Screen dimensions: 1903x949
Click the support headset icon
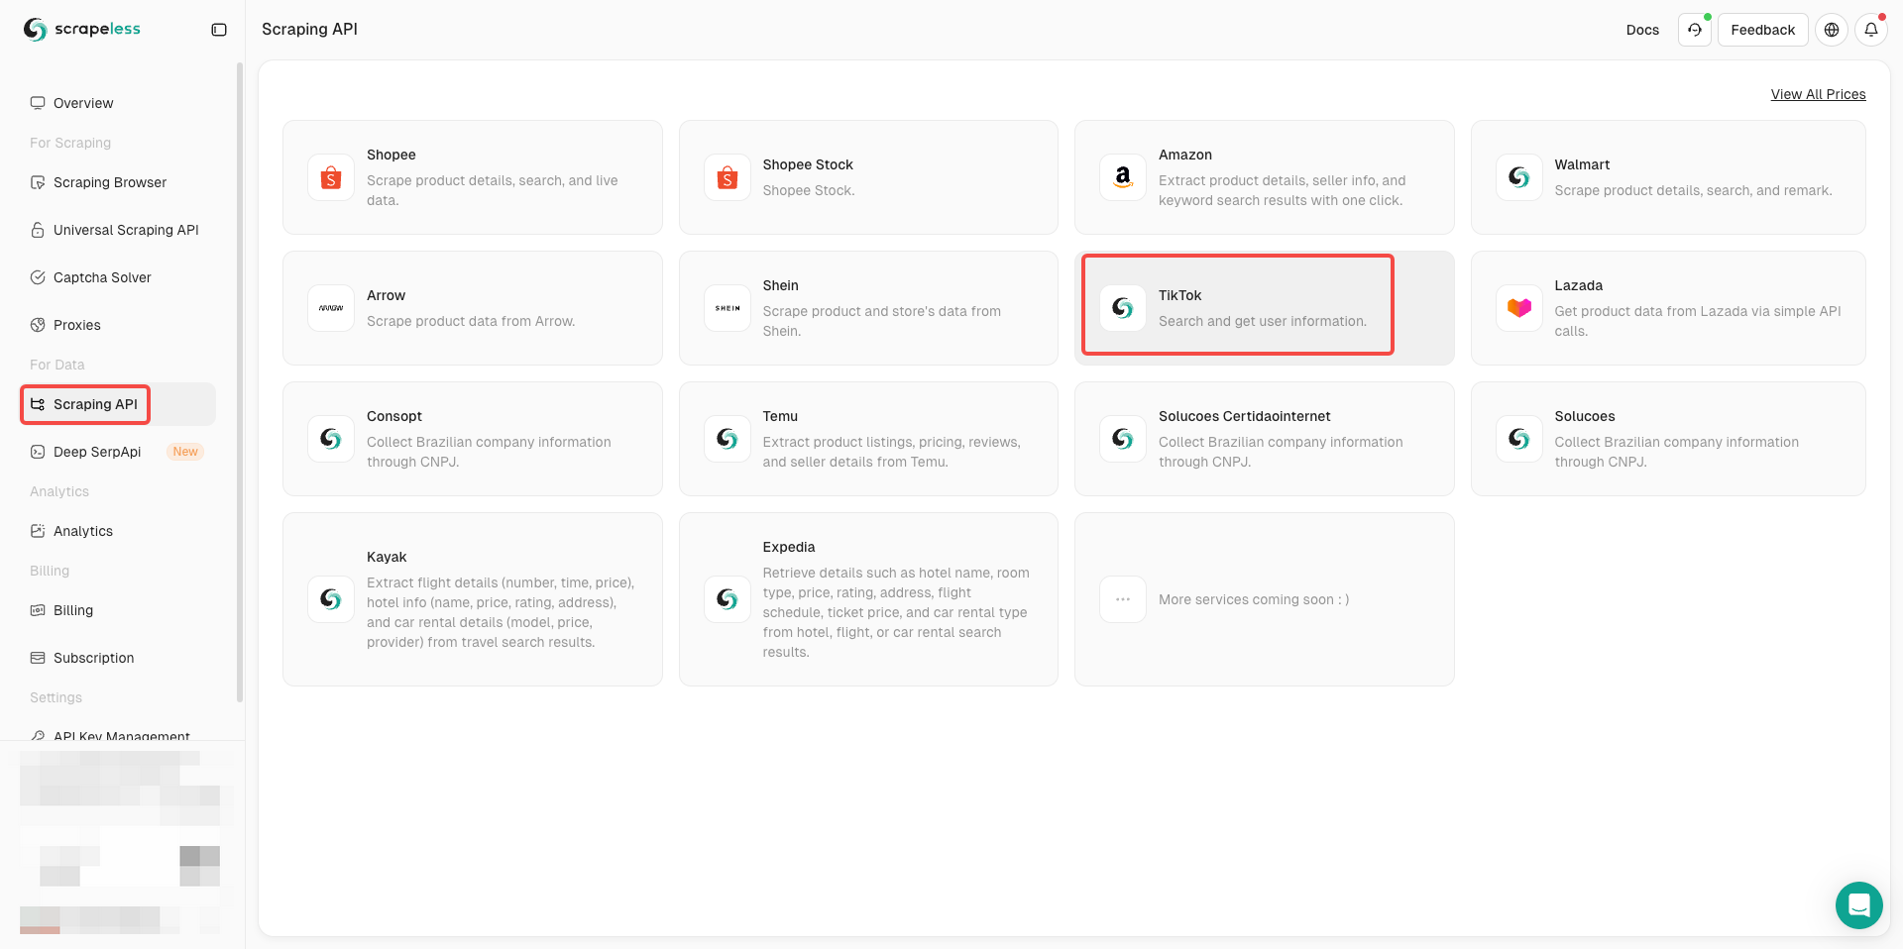point(1695,30)
